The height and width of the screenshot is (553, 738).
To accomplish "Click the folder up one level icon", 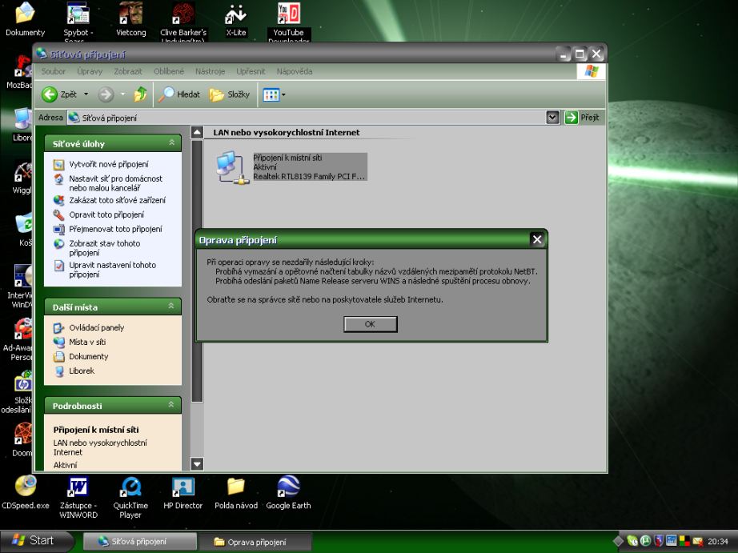I will coord(140,94).
